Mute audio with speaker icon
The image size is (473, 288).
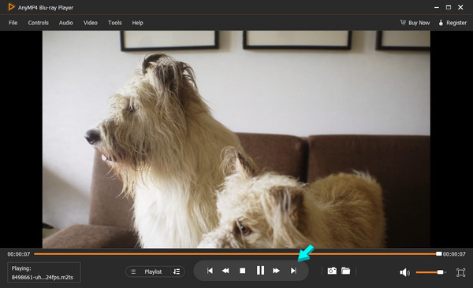(404, 272)
